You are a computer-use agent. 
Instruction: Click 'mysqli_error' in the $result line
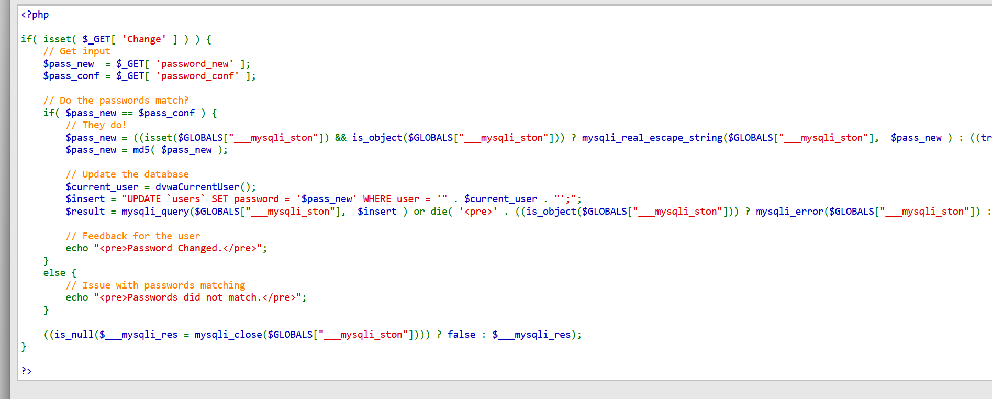[x=789, y=212]
